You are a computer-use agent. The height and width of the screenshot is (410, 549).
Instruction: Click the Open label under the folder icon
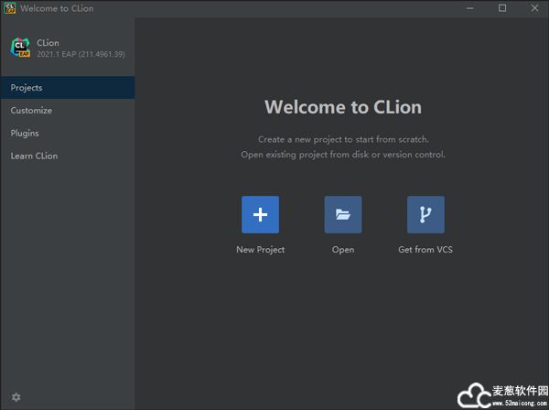tap(343, 250)
